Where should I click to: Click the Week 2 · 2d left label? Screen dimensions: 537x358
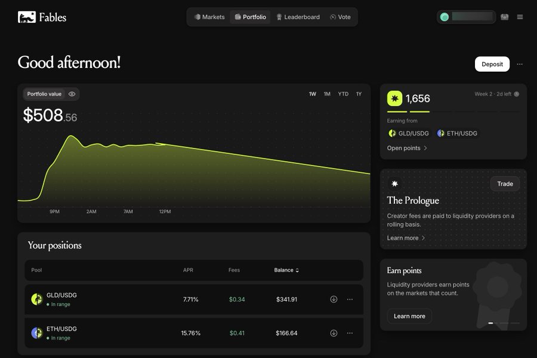[493, 94]
